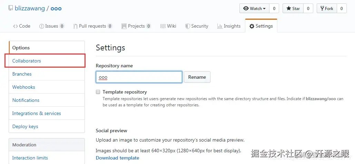Open Interaction limits under Moderation

pyautogui.click(x=30, y=158)
